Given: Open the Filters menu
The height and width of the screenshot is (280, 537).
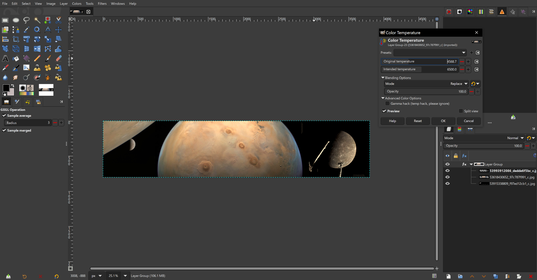Looking at the screenshot, I should coord(102,4).
